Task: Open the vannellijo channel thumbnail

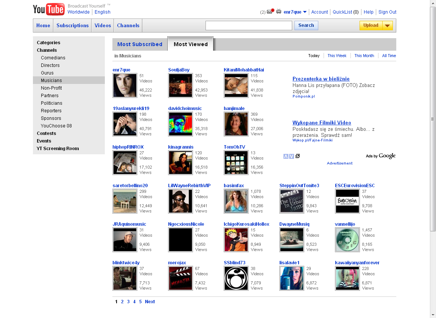Action: (x=347, y=240)
